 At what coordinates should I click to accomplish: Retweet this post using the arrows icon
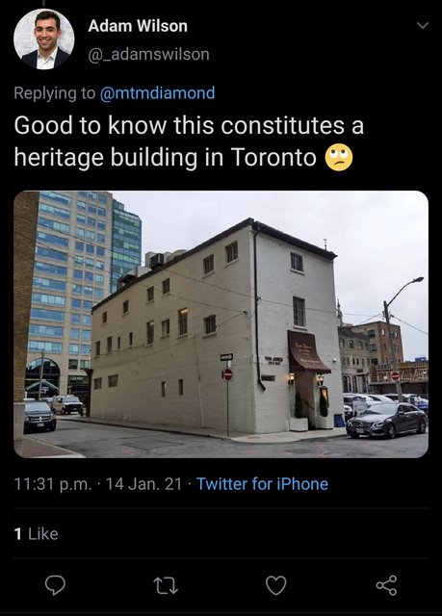point(166,585)
